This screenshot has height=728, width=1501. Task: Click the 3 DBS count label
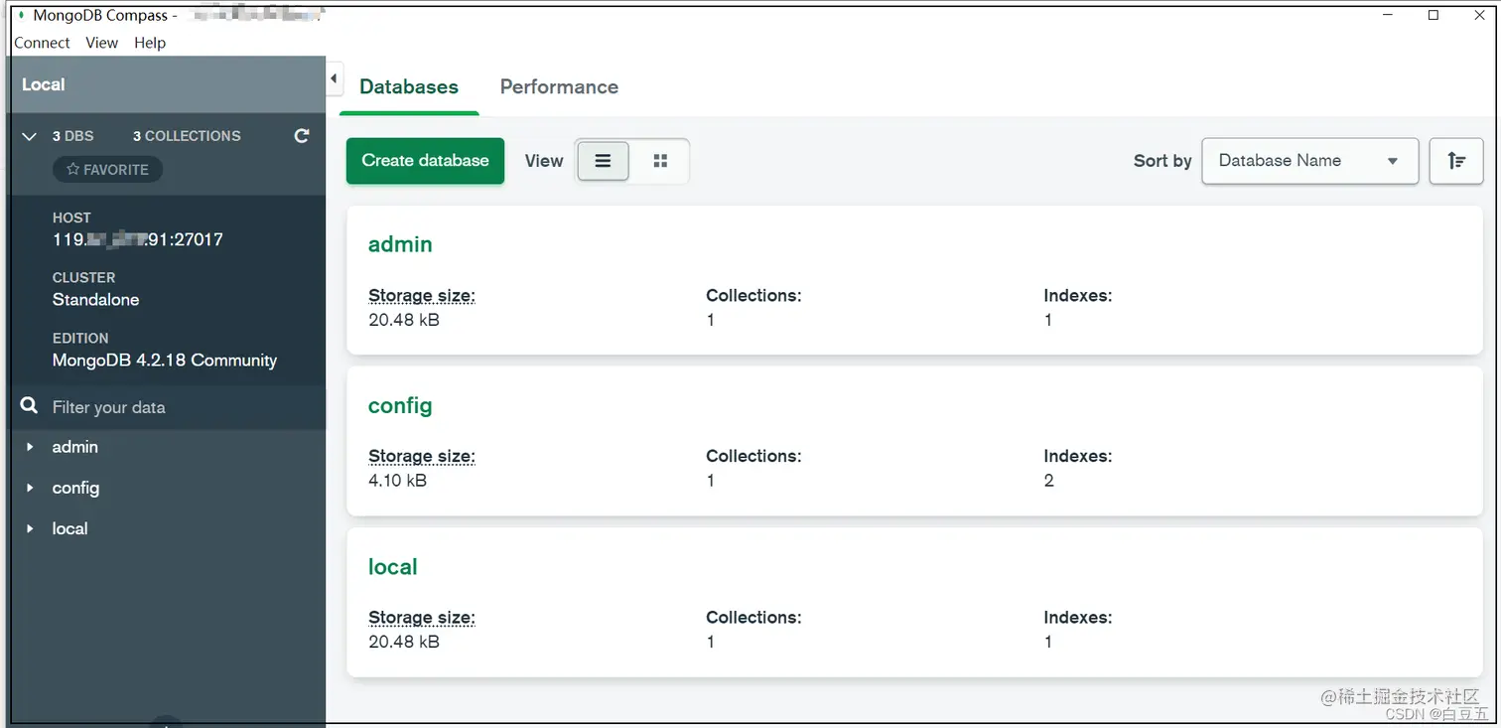click(x=73, y=136)
